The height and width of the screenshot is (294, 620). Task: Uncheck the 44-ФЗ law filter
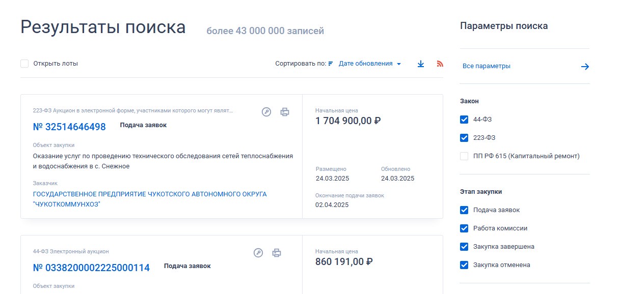tap(464, 120)
